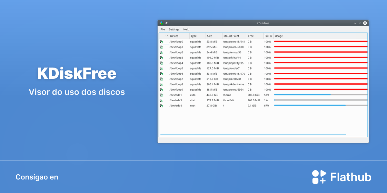387x193 pixels.
Task: Minimize the KDiskFree window
Action: [x=355, y=23]
